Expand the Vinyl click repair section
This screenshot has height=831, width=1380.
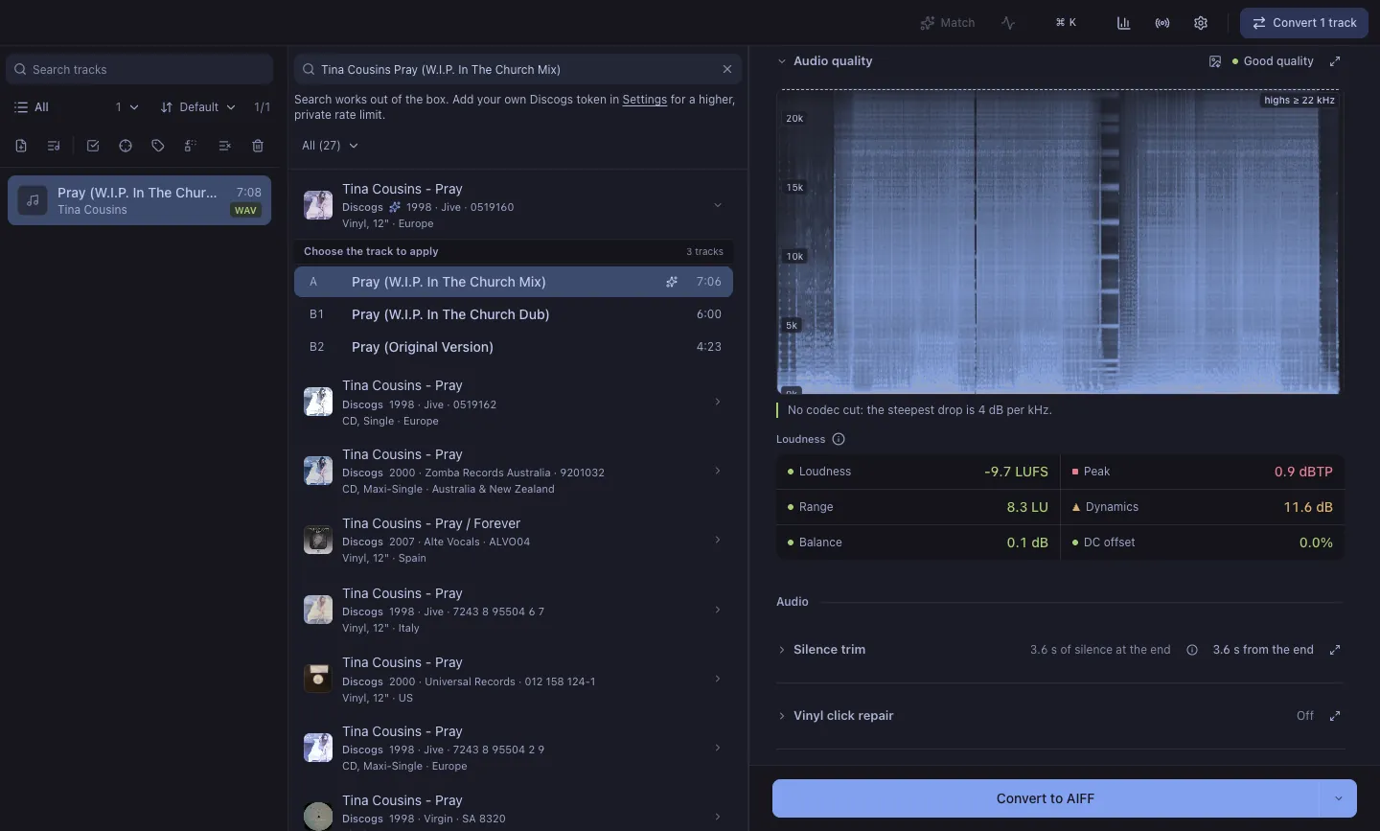point(782,716)
